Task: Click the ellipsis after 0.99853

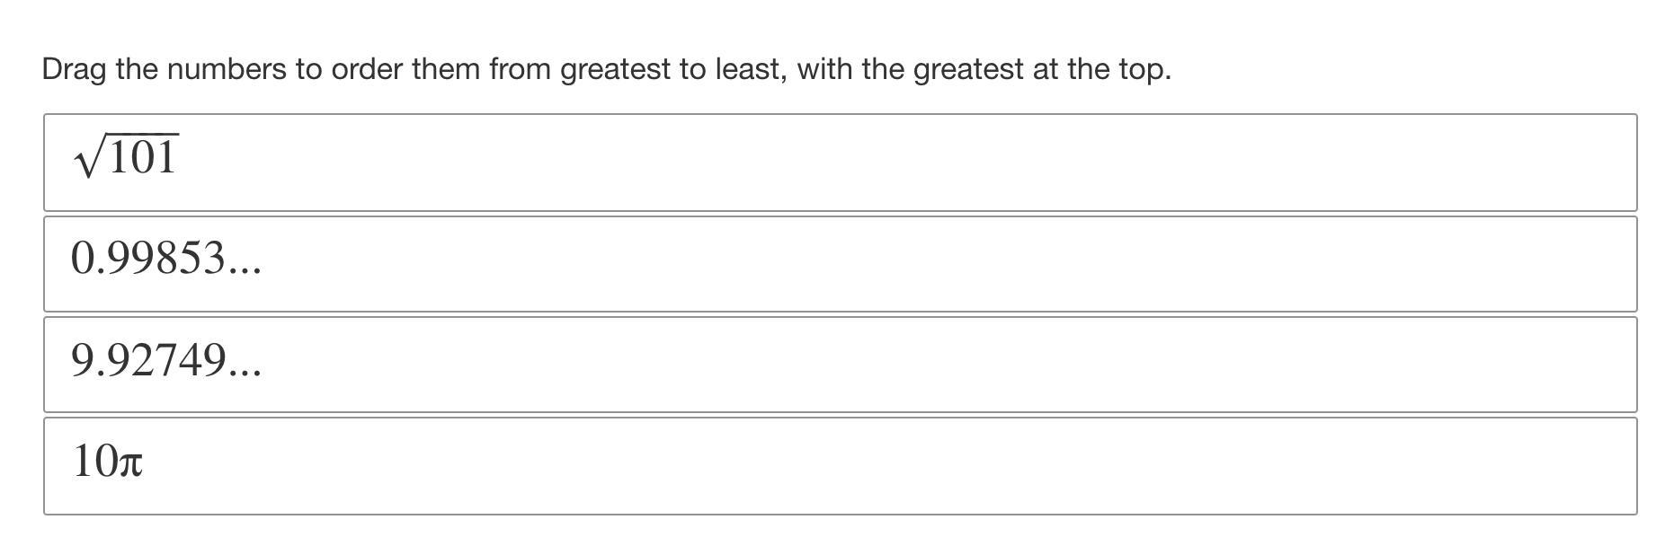Action: point(245,270)
